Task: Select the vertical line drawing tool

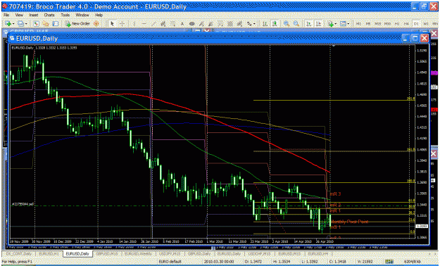Action: pos(134,24)
